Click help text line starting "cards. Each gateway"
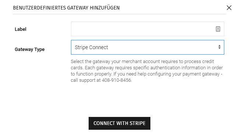Viewport: 239px width, 136px height. 147,67
